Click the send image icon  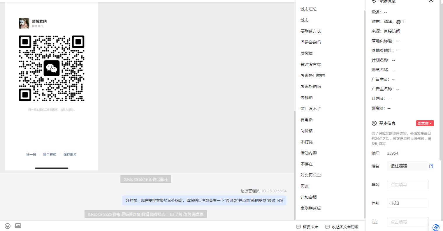(x=18, y=226)
